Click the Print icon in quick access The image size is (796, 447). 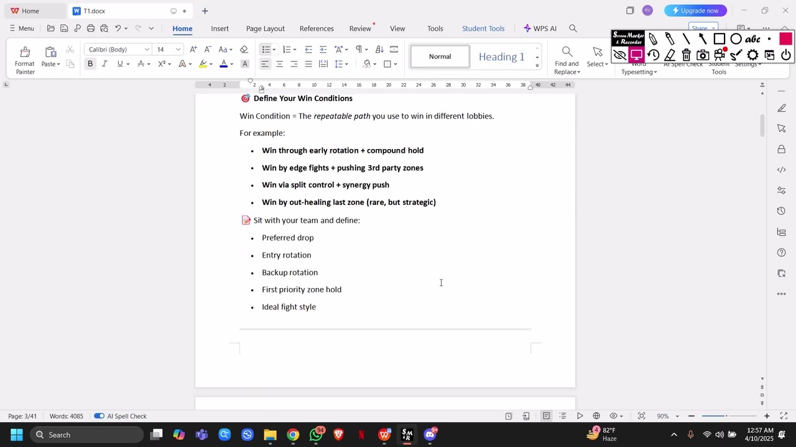91,29
